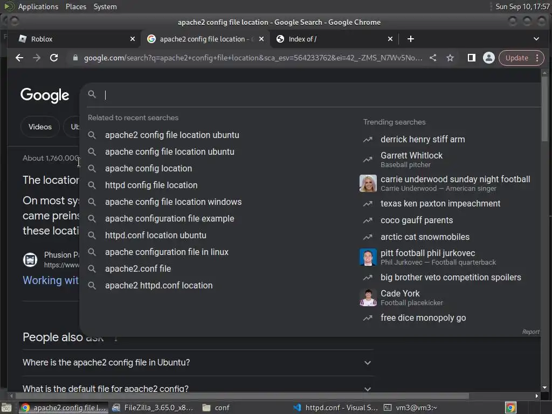Choose apache2.conf file suggestion
The height and width of the screenshot is (414, 552).
tap(138, 269)
